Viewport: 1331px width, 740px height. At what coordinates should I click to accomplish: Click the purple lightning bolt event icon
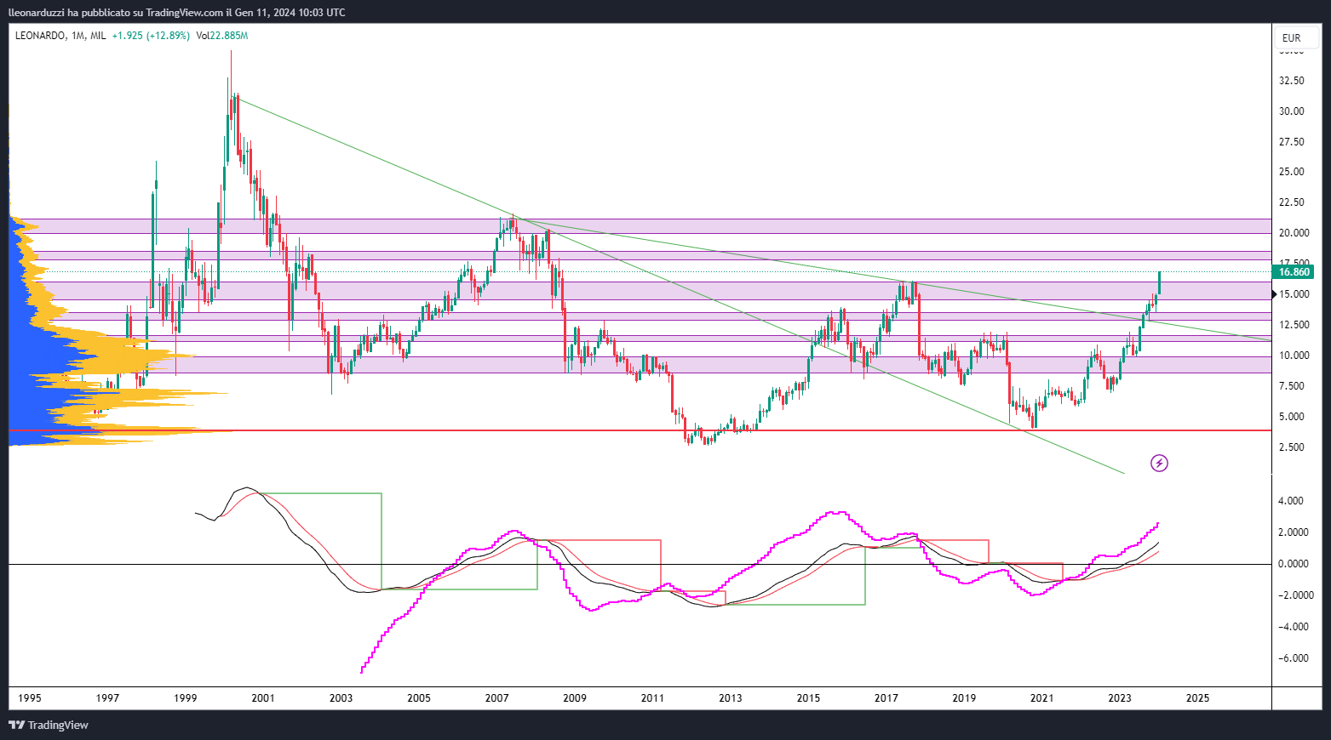click(x=1159, y=463)
